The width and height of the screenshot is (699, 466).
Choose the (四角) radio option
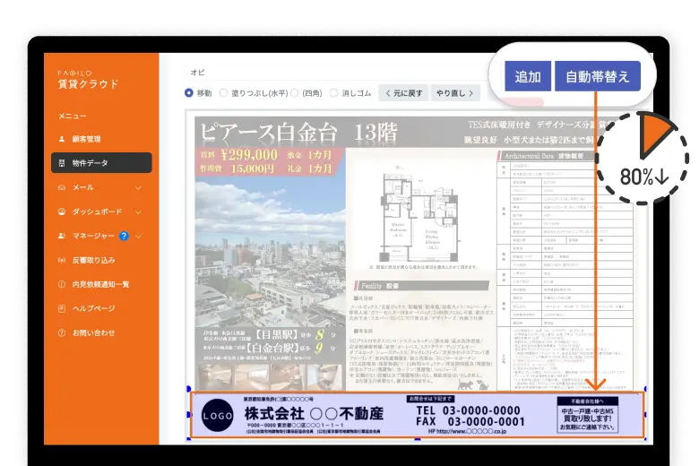[294, 92]
